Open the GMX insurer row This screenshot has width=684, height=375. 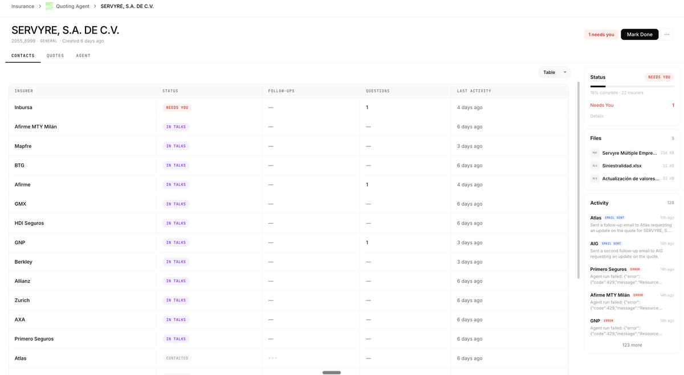pyautogui.click(x=288, y=204)
